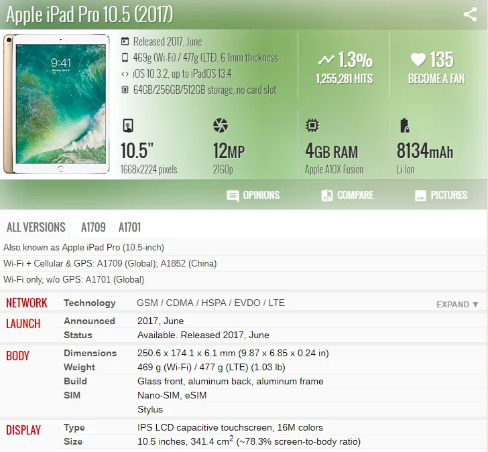Click the '469 g (Wi-Fi) / 477 g (LTE)' weight value
Image resolution: width=488 pixels, height=452 pixels.
click(211, 367)
